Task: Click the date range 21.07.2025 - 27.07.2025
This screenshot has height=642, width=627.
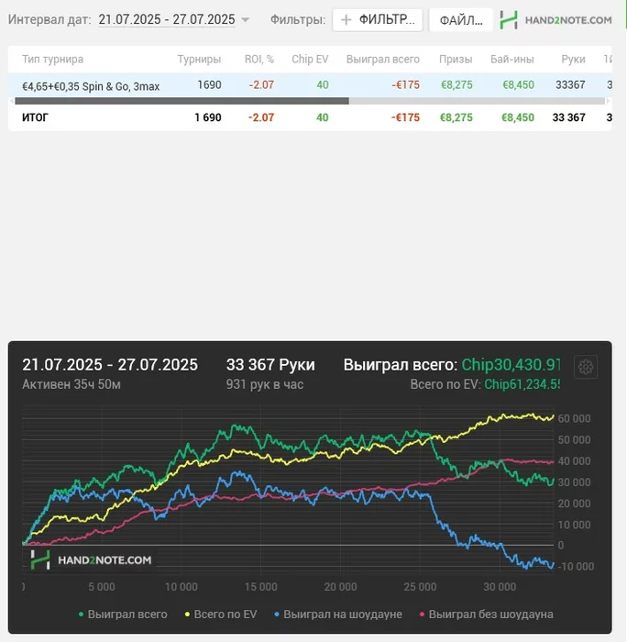Action: tap(166, 19)
